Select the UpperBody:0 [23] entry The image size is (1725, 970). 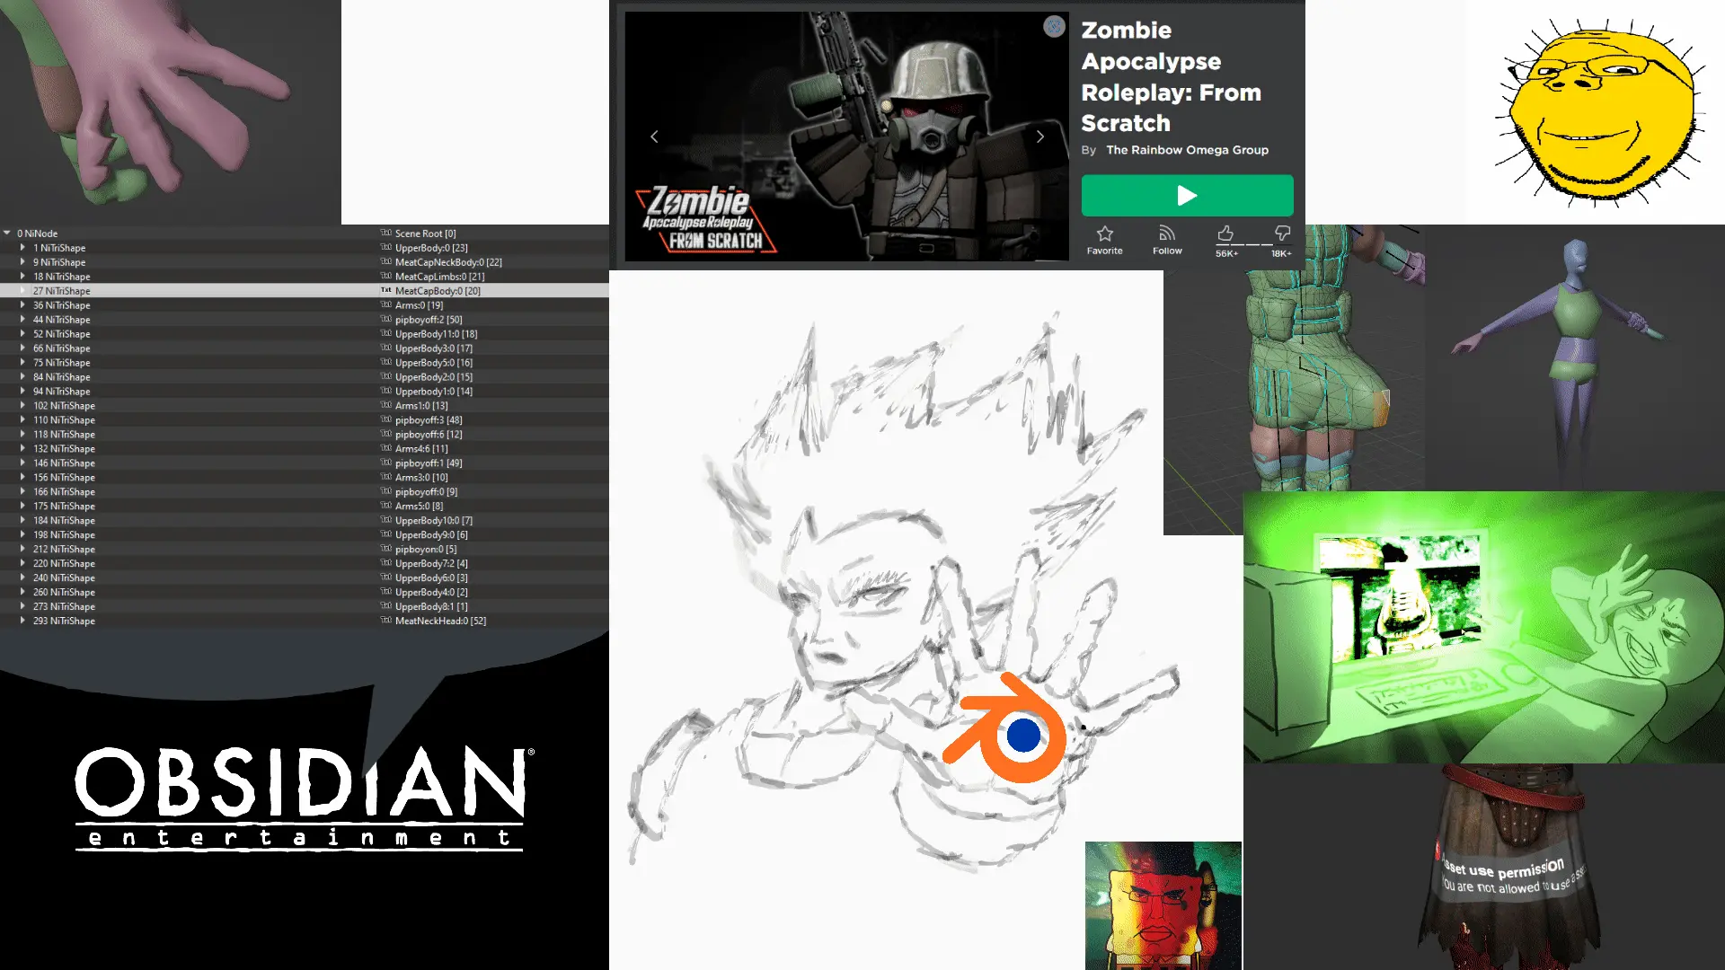pyautogui.click(x=431, y=247)
